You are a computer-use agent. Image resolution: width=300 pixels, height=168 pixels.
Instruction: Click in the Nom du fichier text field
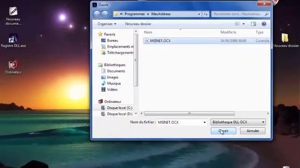(x=180, y=122)
